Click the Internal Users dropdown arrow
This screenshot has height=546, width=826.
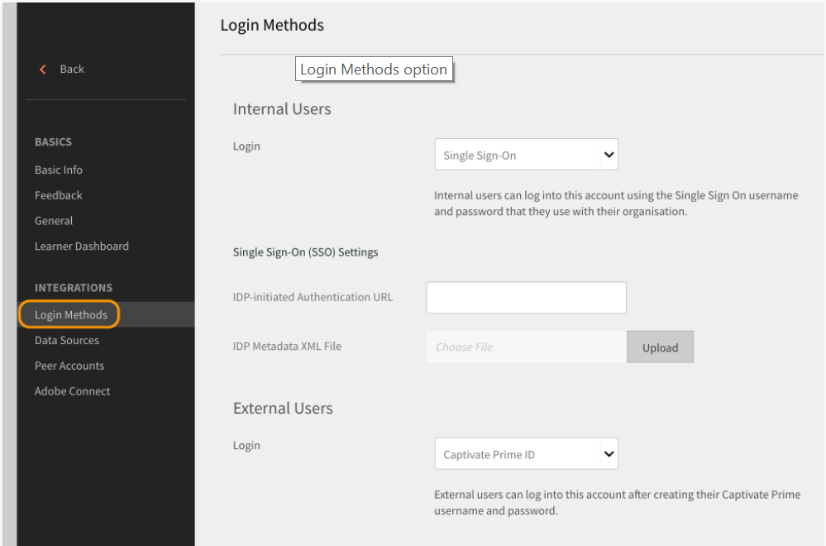(609, 155)
